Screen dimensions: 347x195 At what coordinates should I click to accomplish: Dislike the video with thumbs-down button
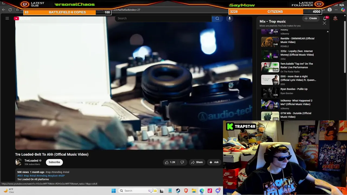click(x=182, y=162)
